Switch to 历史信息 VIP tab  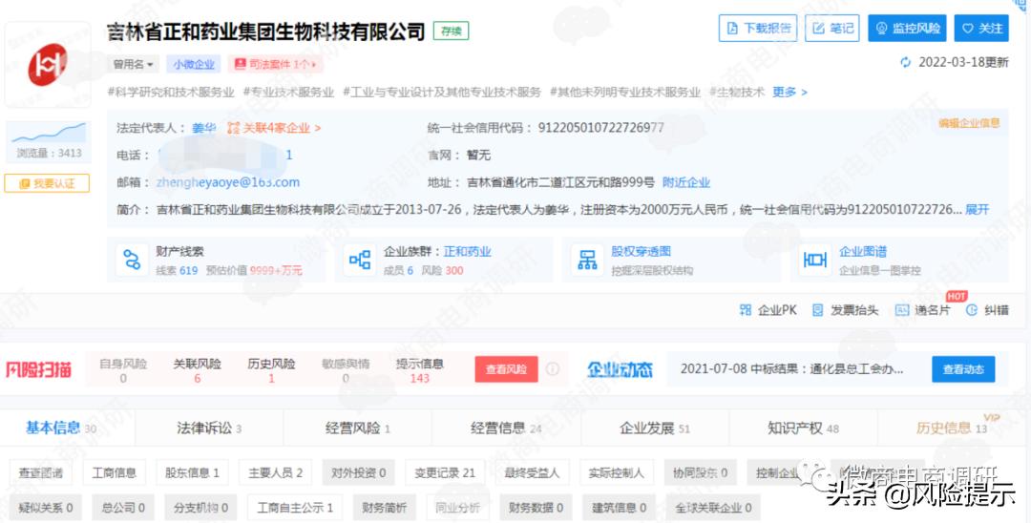click(x=952, y=429)
